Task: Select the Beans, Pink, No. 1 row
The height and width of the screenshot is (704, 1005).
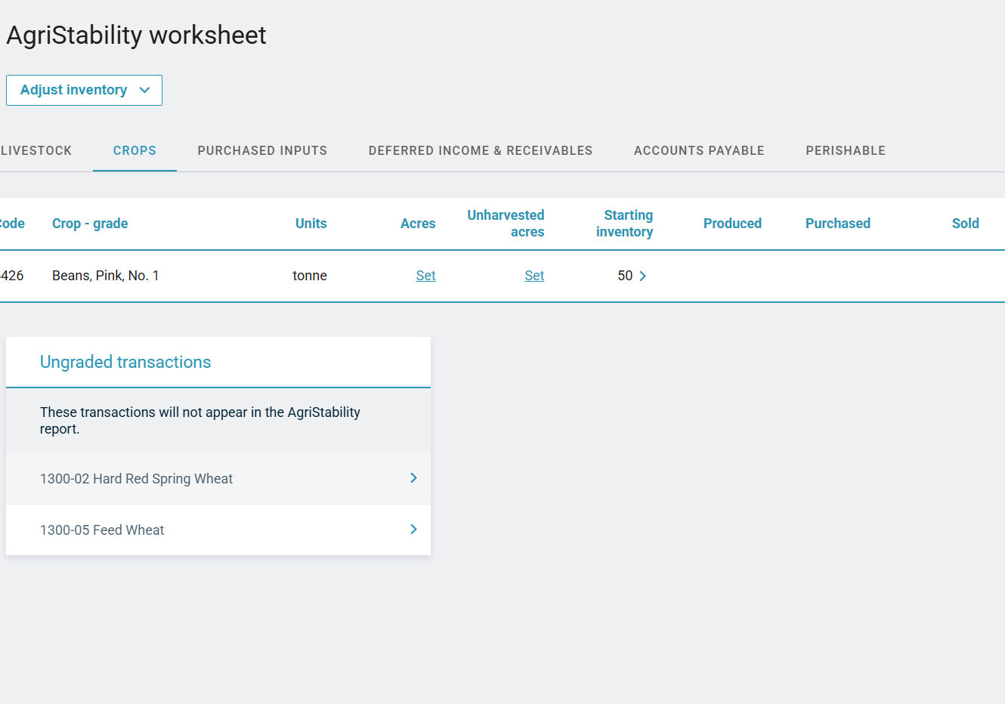Action: 106,276
